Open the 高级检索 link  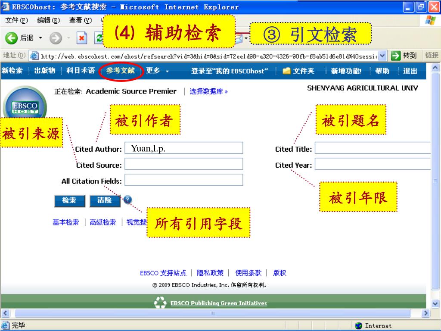point(102,222)
